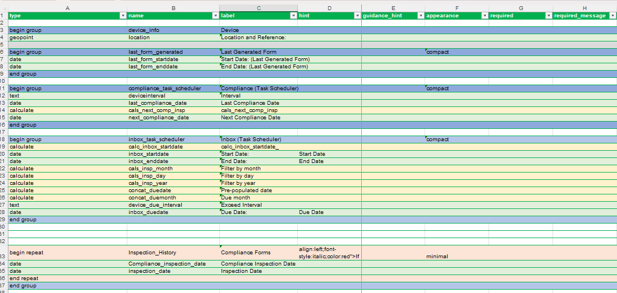Image resolution: width=617 pixels, height=293 pixels.
Task: Click 'End Date: (Last Generated Form)' cell
Action: tap(259, 67)
